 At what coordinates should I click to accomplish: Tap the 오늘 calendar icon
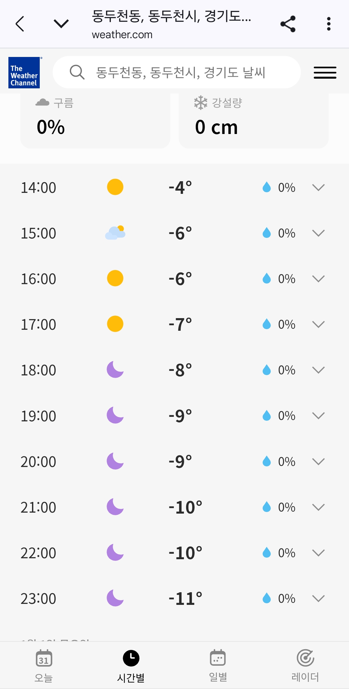point(44,658)
